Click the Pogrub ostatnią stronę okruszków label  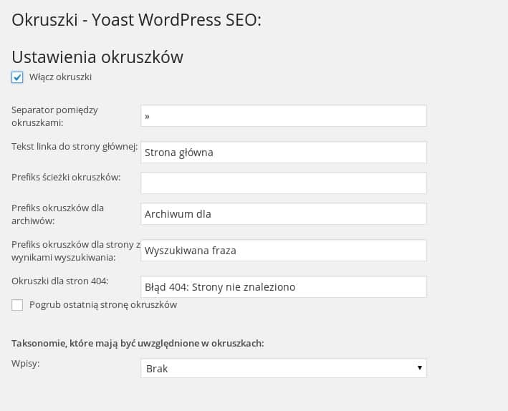point(103,305)
